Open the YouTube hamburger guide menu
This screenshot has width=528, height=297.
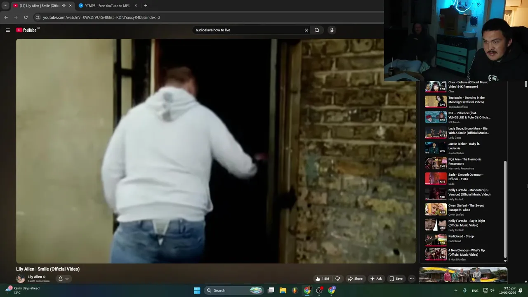tap(7, 30)
